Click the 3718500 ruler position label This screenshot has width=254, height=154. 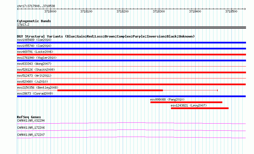[x=231, y=11]
